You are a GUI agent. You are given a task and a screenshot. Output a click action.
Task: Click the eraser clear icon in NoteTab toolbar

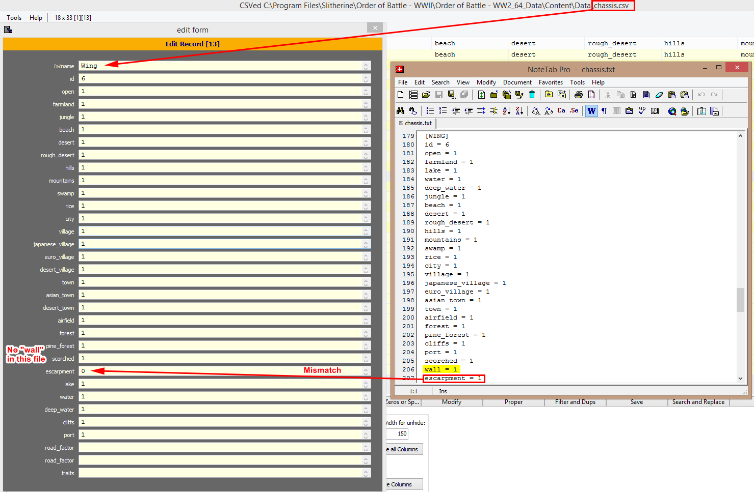pos(659,95)
